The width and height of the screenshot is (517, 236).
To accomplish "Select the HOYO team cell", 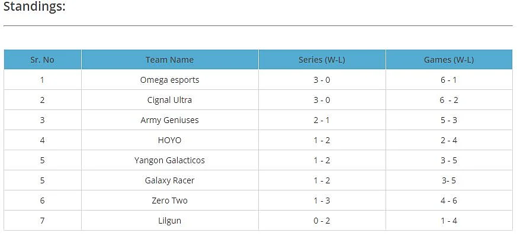I will pos(170,140).
